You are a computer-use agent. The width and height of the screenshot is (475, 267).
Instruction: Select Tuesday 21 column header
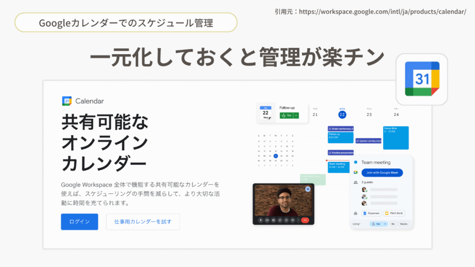point(315,113)
